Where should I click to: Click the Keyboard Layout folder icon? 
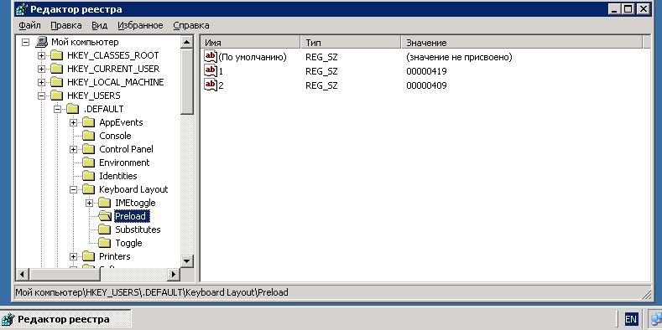(89, 189)
